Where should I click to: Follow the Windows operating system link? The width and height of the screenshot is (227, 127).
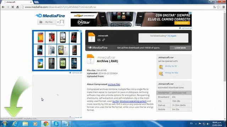[133, 101]
